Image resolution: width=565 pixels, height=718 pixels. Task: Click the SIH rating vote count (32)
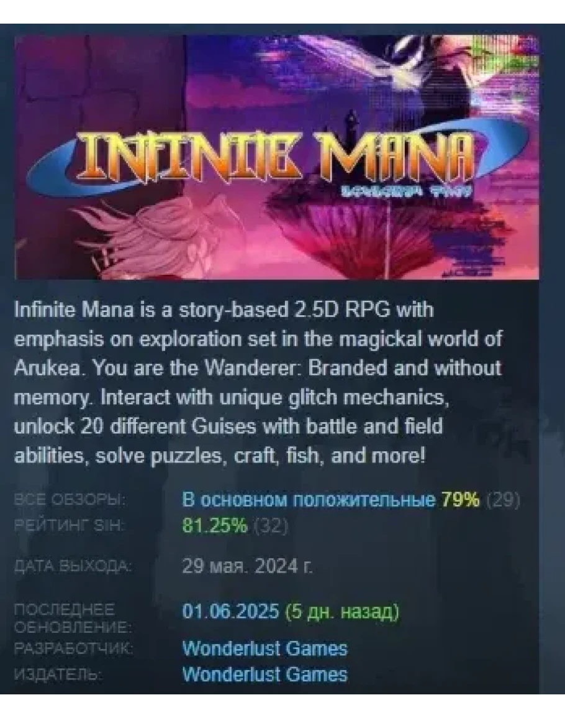[x=270, y=527]
